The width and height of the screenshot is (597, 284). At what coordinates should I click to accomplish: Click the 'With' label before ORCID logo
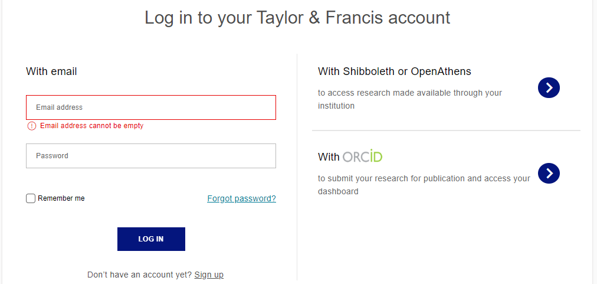[x=329, y=157]
